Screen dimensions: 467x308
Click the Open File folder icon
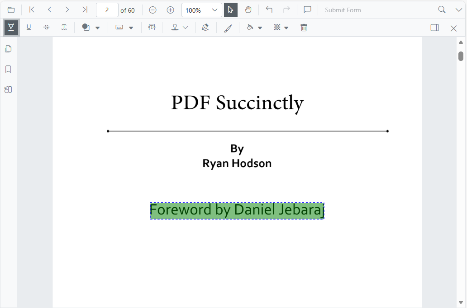coord(11,10)
